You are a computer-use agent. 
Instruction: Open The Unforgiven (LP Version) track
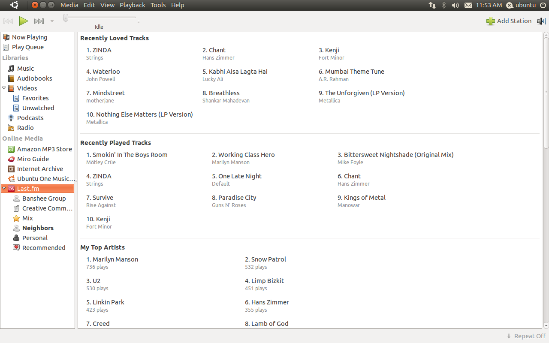tap(362, 93)
